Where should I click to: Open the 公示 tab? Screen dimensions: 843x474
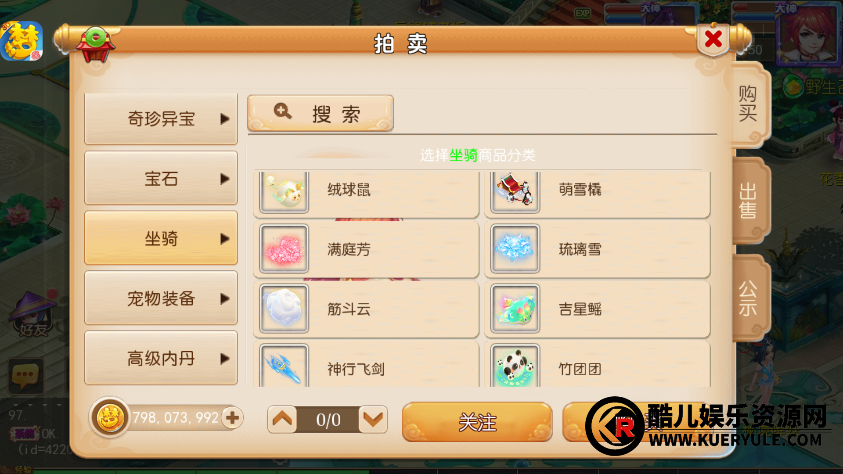click(749, 298)
